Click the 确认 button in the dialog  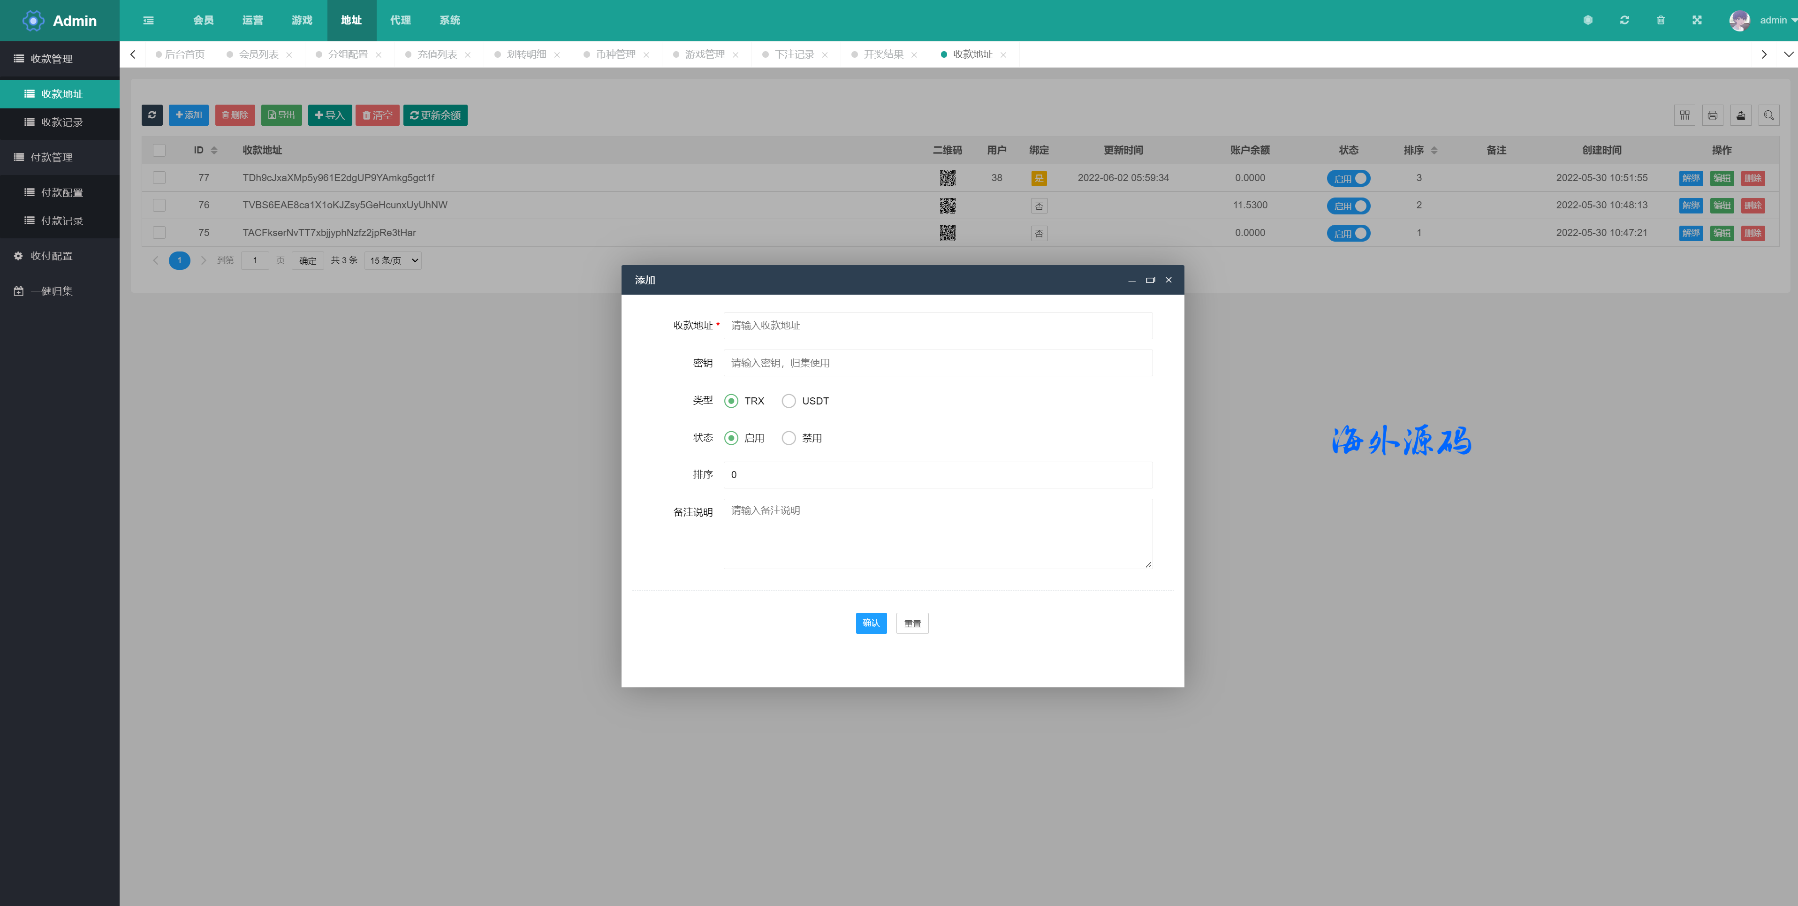870,623
